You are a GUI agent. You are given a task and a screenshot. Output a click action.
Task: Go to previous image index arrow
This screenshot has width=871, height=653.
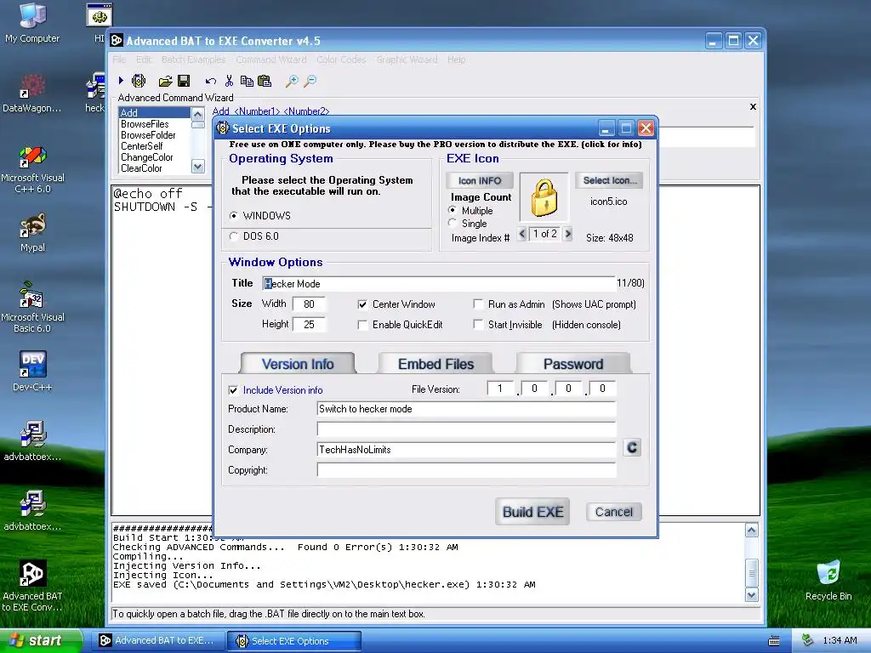pyautogui.click(x=522, y=234)
